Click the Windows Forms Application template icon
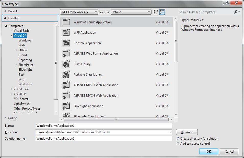 (66, 22)
